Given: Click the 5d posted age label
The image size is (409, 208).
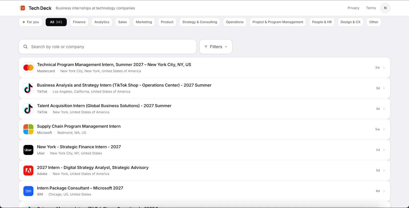Looking at the screenshot, I should (378, 170).
